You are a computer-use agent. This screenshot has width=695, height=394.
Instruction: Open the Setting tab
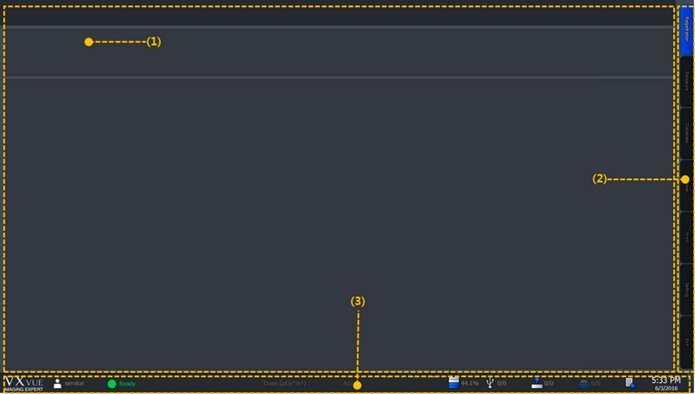click(x=686, y=290)
